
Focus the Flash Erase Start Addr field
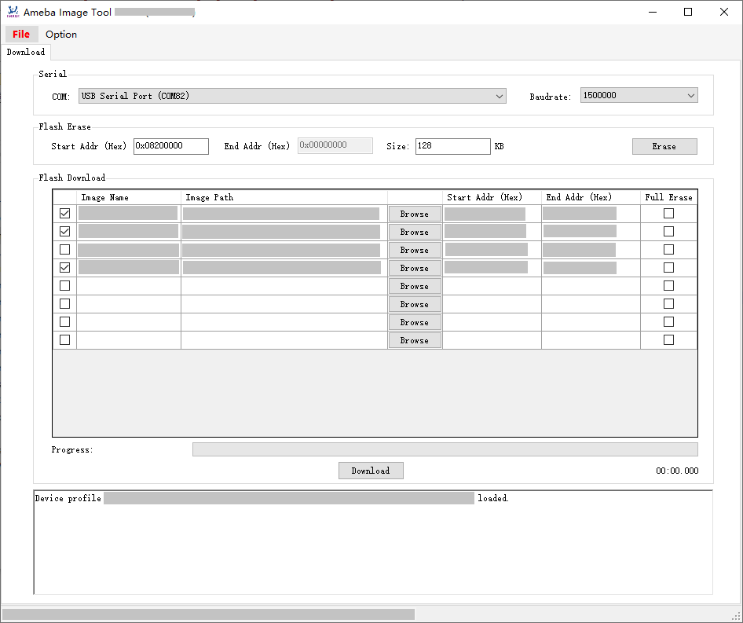[170, 146]
